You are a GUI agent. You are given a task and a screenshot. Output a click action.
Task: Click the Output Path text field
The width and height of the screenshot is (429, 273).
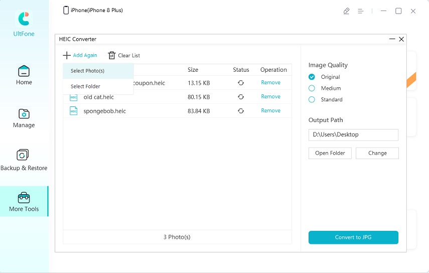(353, 134)
